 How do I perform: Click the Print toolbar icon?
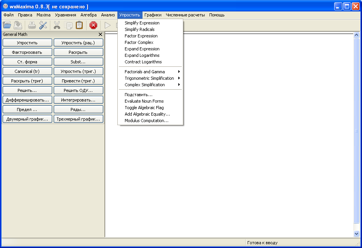coord(32,25)
